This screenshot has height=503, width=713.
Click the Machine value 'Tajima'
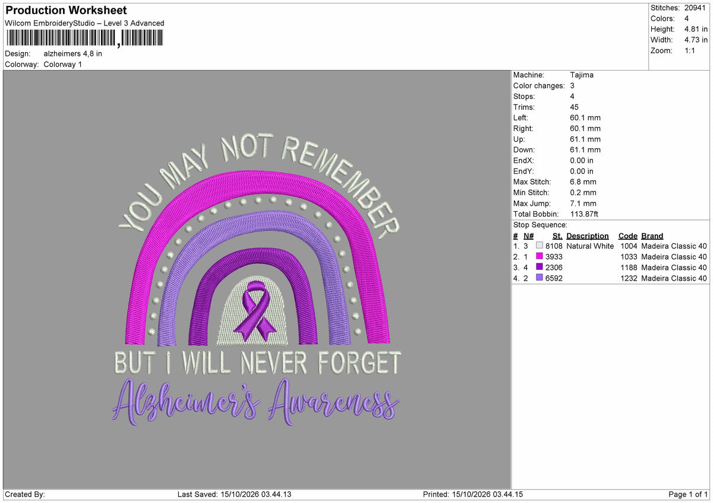[x=581, y=75]
